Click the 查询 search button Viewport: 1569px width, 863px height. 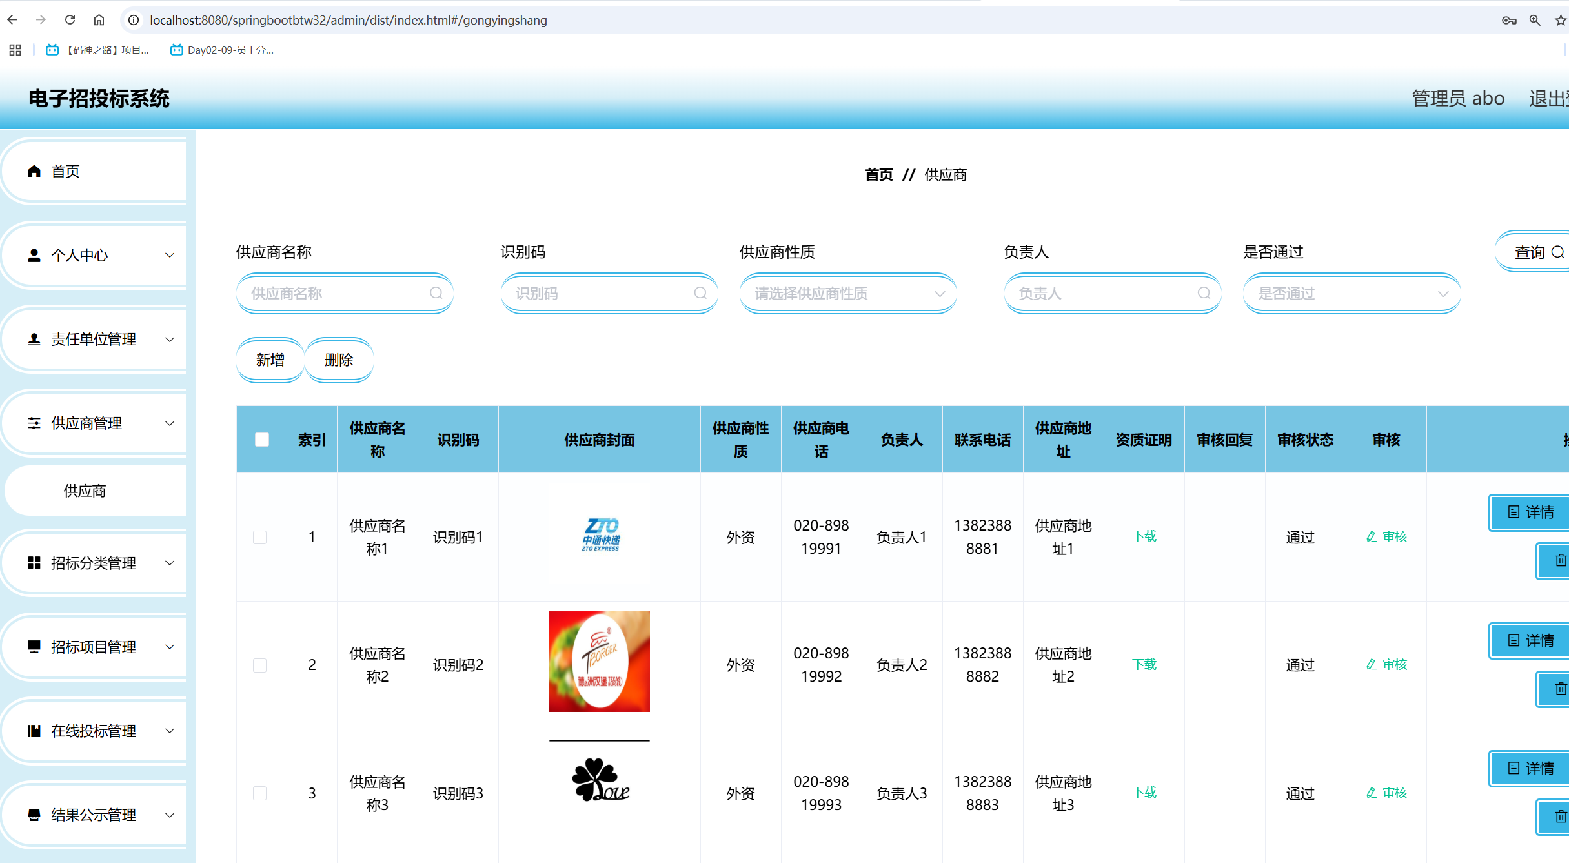pos(1534,252)
